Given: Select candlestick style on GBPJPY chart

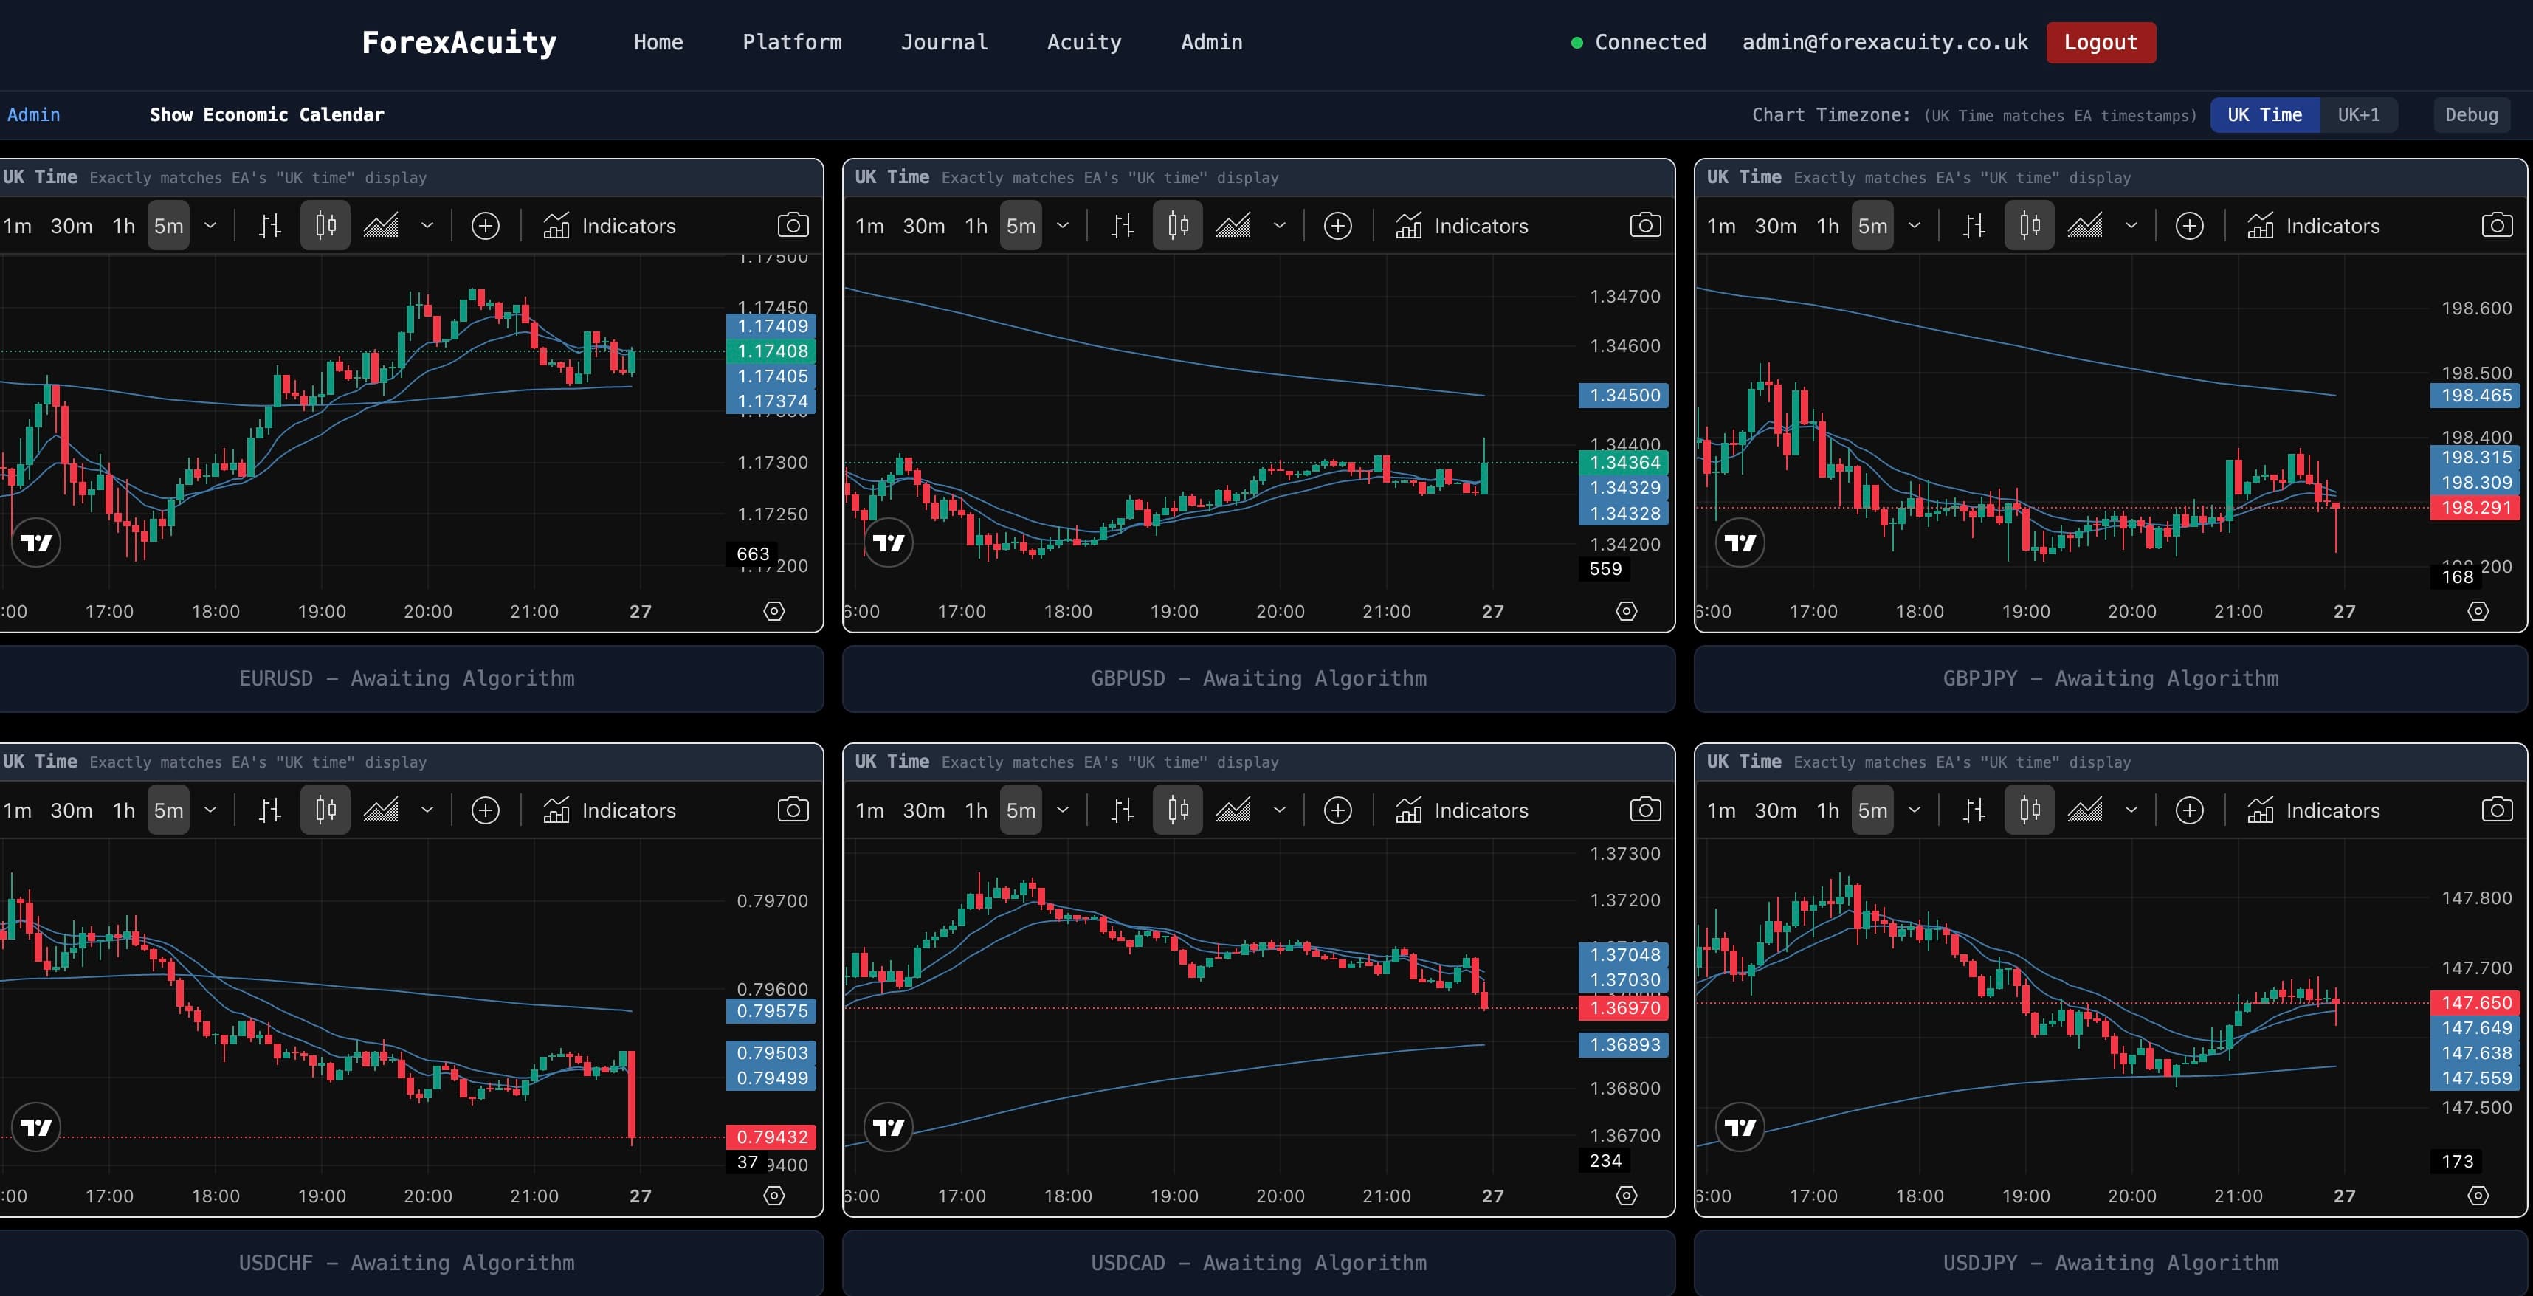Looking at the screenshot, I should click(2030, 226).
